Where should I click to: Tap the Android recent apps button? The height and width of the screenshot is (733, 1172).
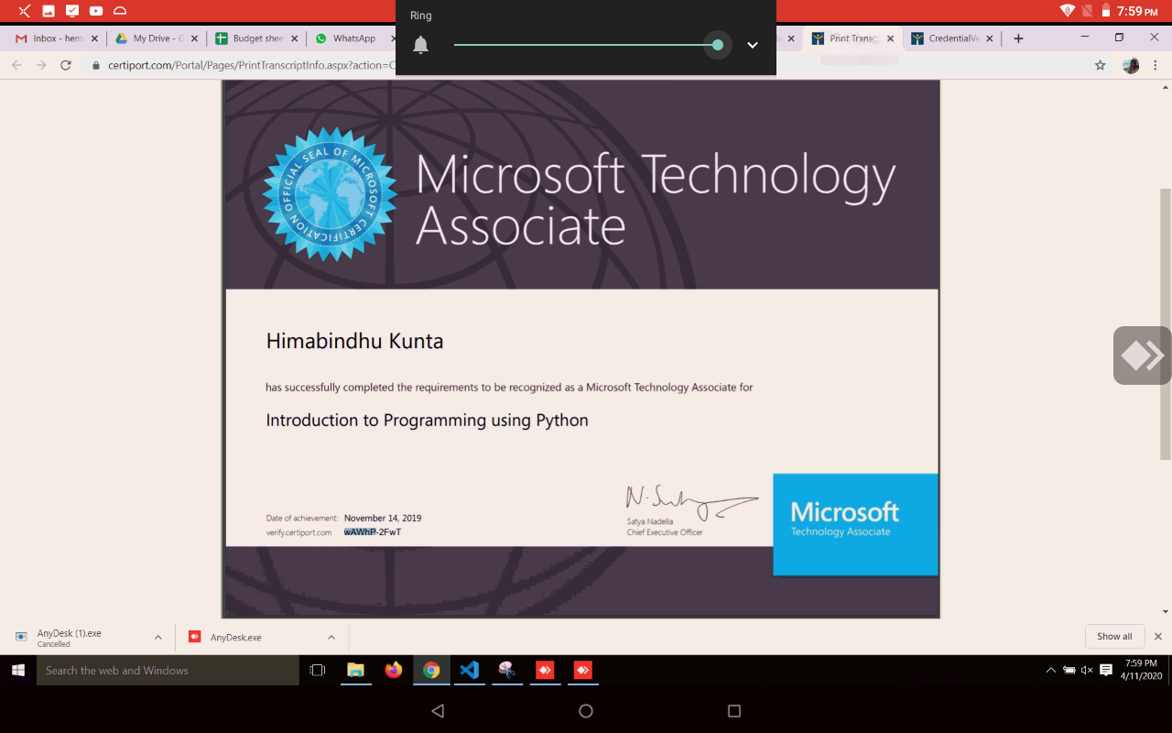click(733, 711)
